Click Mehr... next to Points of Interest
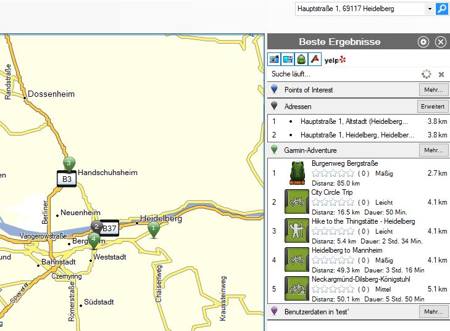The width and height of the screenshot is (450, 331). point(434,90)
